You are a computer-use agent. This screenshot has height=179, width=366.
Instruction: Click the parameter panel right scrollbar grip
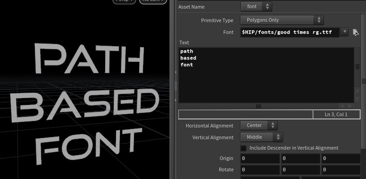point(364,81)
